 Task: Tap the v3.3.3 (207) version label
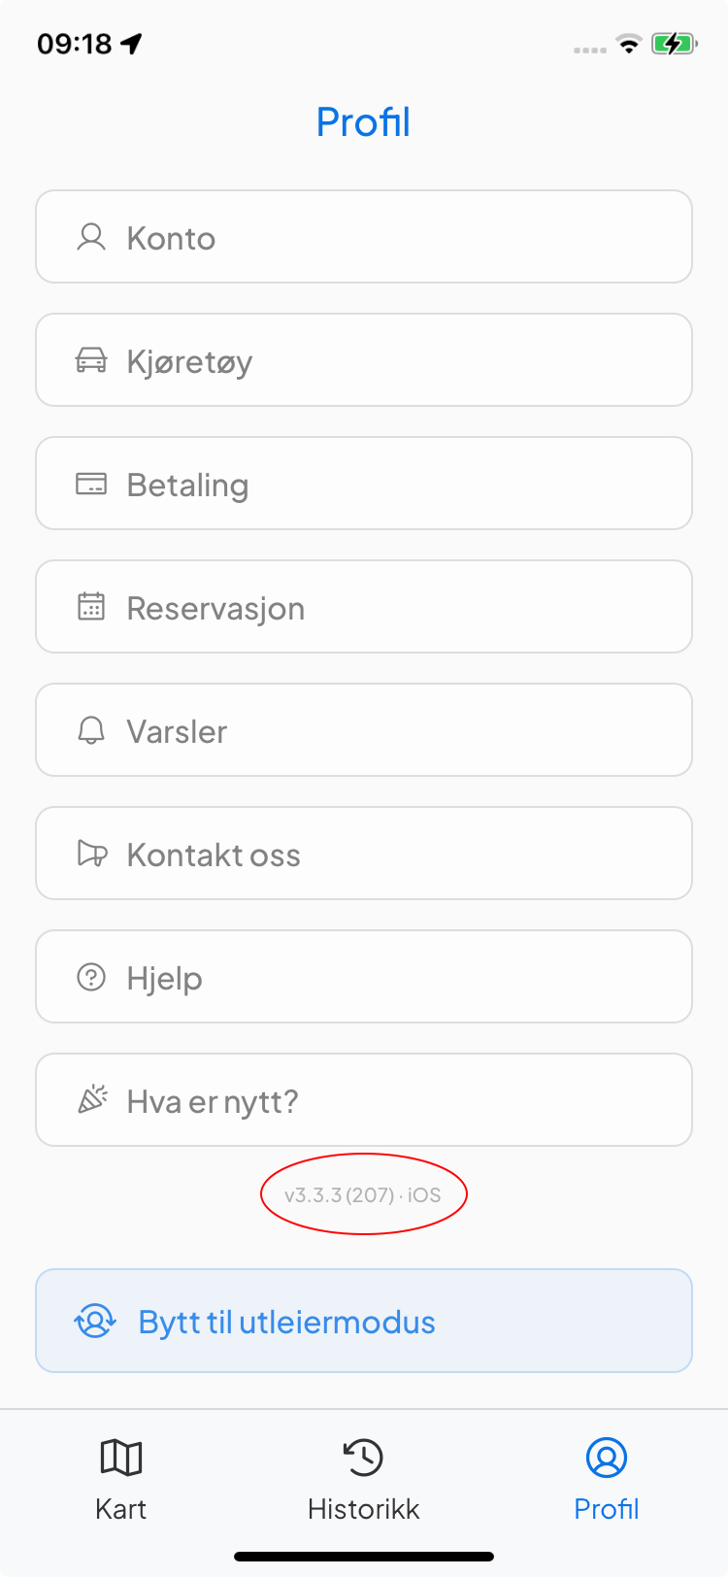(x=363, y=1195)
